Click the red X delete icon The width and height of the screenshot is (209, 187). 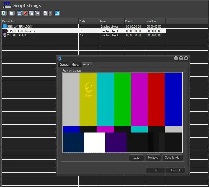(x=26, y=13)
